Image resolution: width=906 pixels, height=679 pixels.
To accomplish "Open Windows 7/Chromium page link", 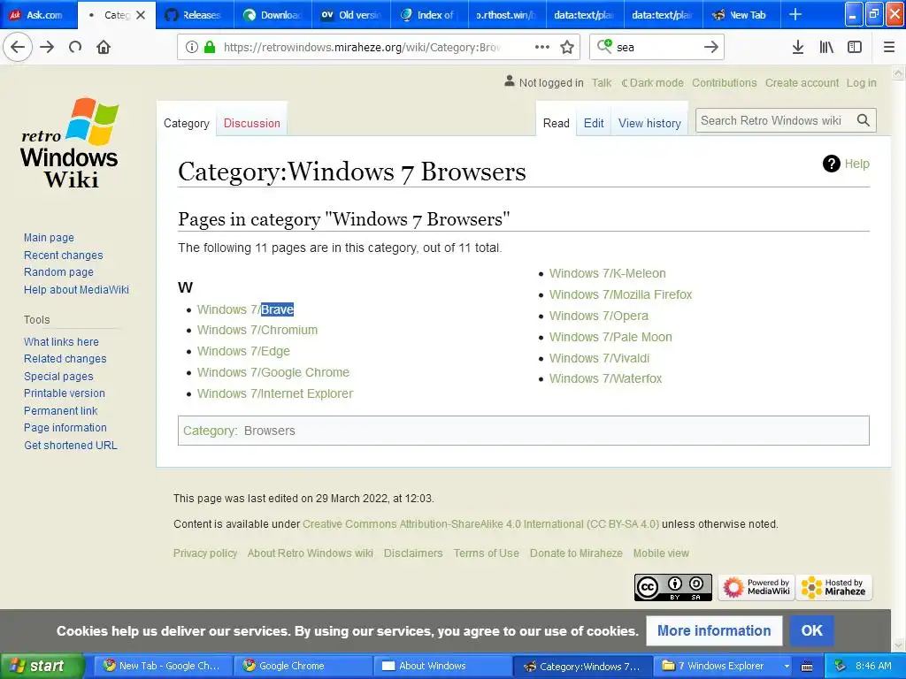I will point(257,331).
